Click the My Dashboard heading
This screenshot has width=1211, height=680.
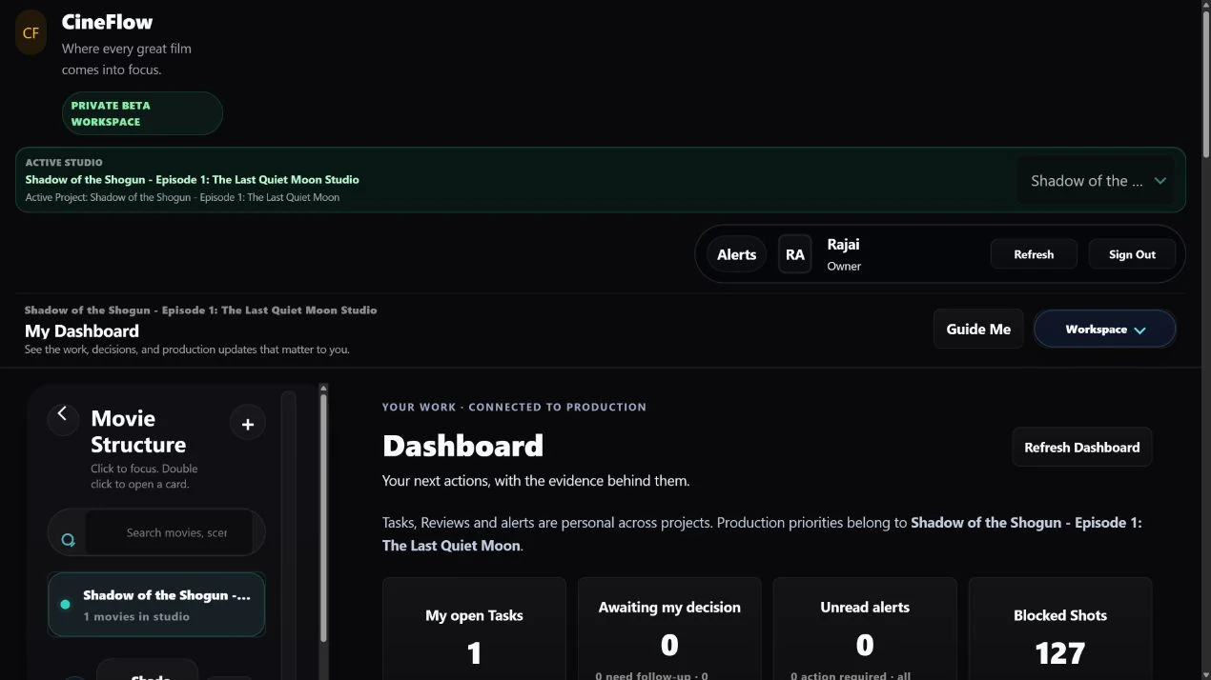tap(82, 331)
